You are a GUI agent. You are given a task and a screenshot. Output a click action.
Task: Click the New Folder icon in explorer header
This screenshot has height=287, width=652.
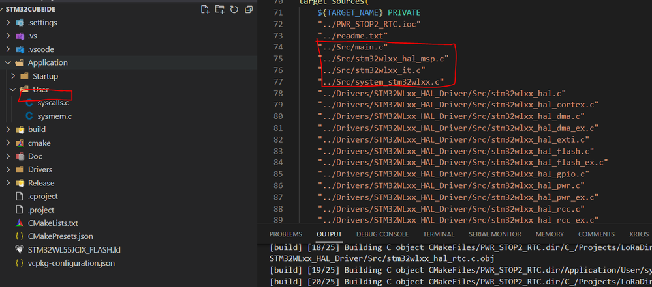(x=219, y=10)
